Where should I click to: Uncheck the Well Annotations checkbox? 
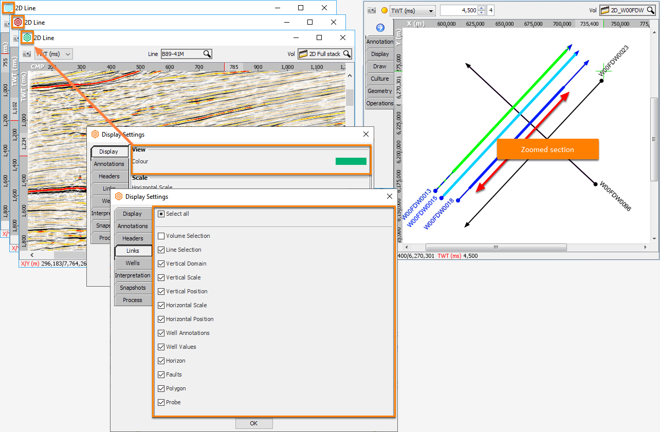(x=161, y=333)
